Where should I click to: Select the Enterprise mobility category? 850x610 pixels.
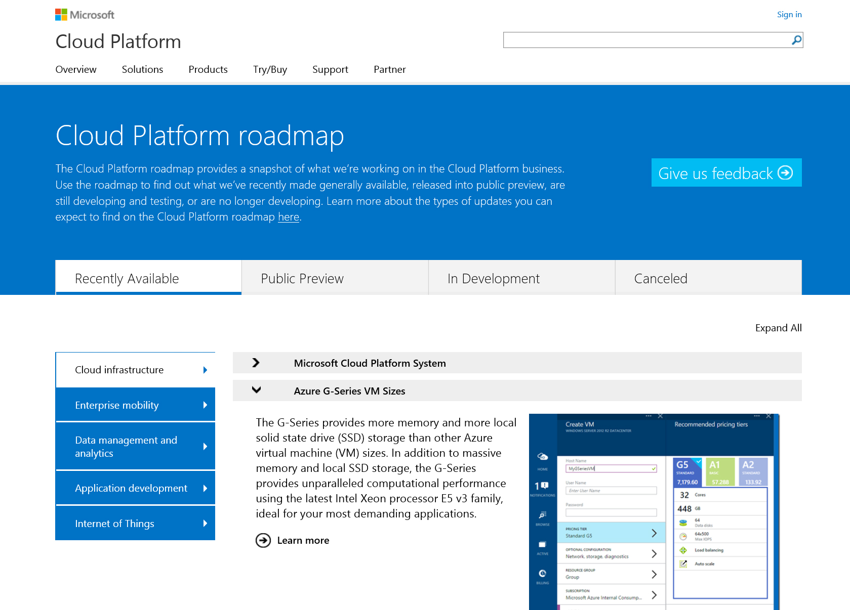point(135,405)
